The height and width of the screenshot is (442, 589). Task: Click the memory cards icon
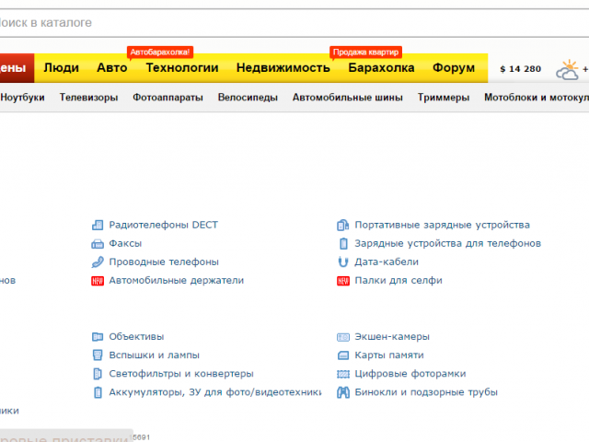[343, 355]
